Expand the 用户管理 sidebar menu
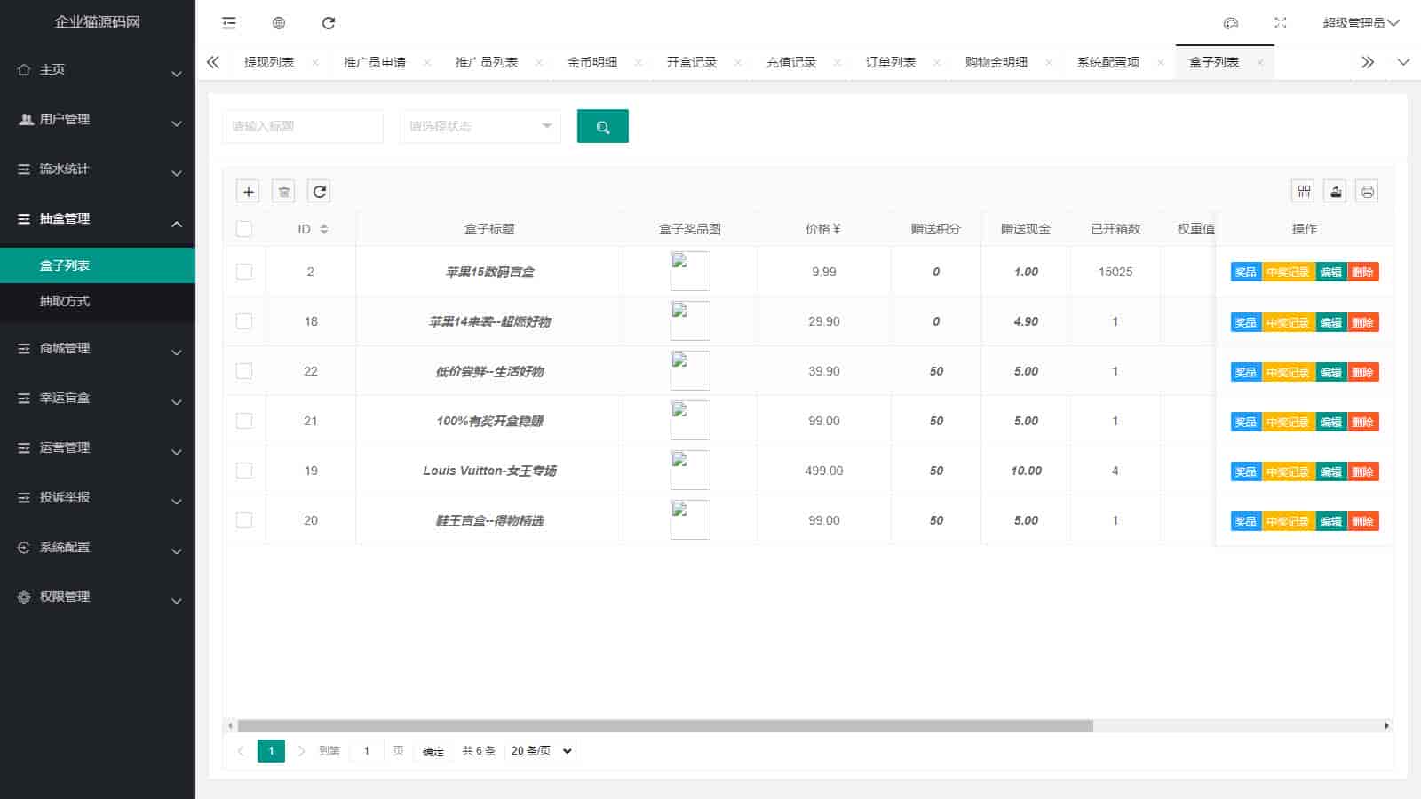Image resolution: width=1421 pixels, height=799 pixels. [x=98, y=119]
